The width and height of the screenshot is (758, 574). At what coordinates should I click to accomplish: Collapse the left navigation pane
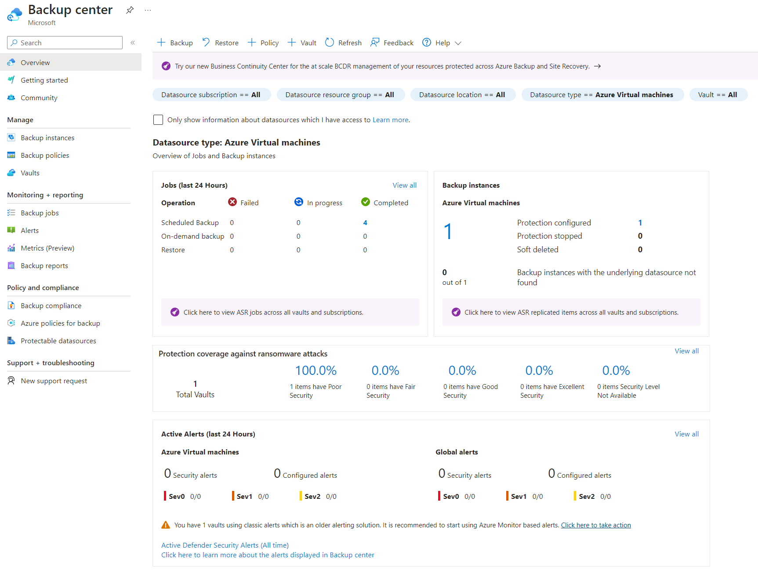pyautogui.click(x=132, y=43)
